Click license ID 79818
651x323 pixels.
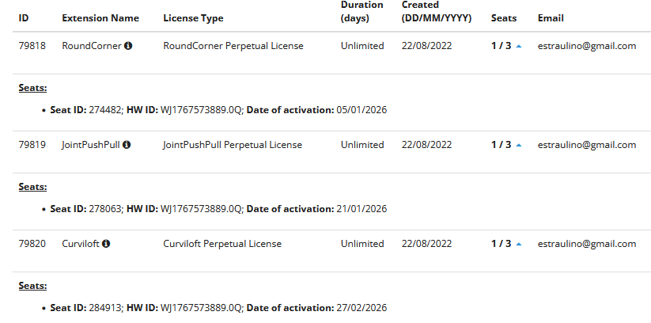click(x=32, y=46)
